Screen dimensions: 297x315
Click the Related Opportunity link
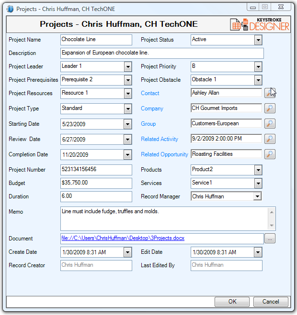(164, 154)
